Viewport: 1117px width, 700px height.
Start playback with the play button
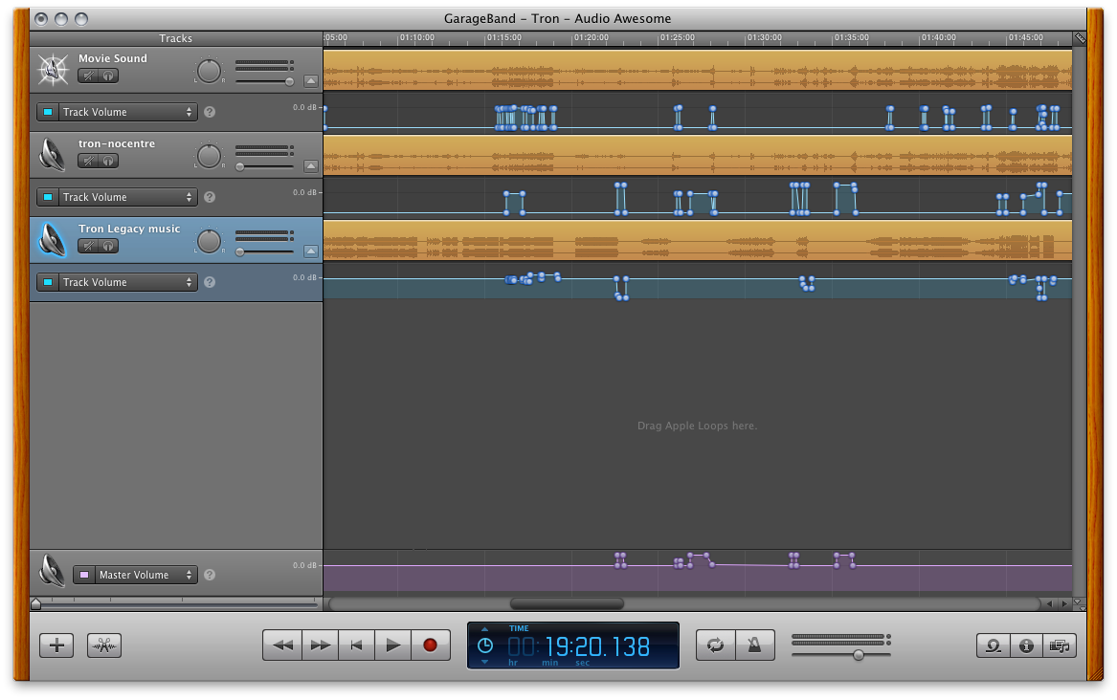coord(393,645)
